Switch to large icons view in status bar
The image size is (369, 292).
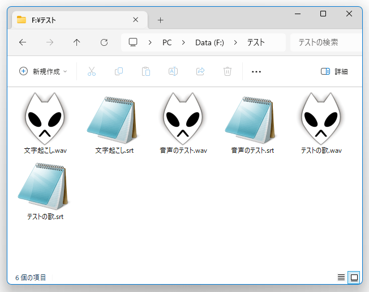(354, 277)
